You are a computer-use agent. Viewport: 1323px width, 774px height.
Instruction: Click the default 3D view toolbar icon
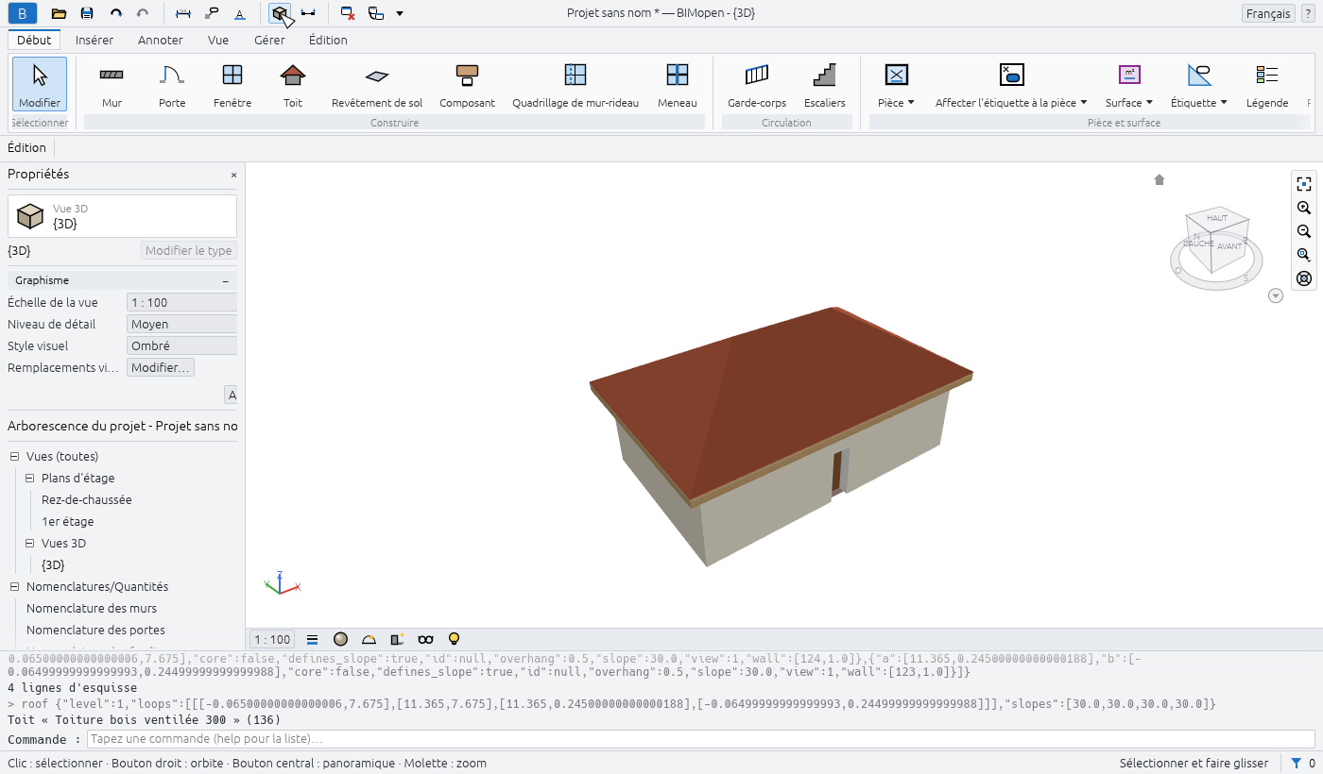(x=279, y=13)
